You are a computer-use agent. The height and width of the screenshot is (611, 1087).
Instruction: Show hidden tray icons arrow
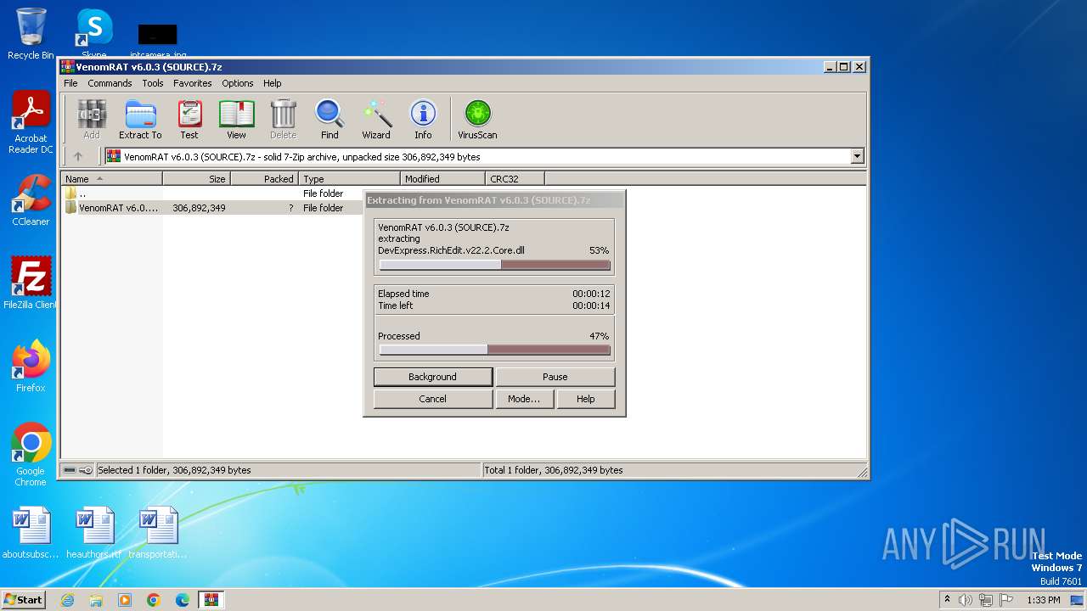pyautogui.click(x=947, y=599)
